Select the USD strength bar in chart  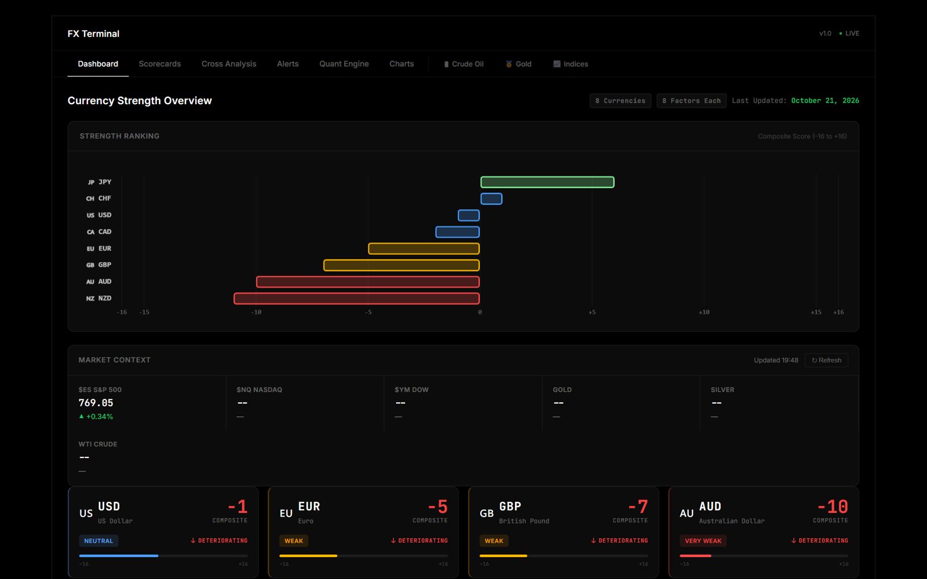pos(469,215)
